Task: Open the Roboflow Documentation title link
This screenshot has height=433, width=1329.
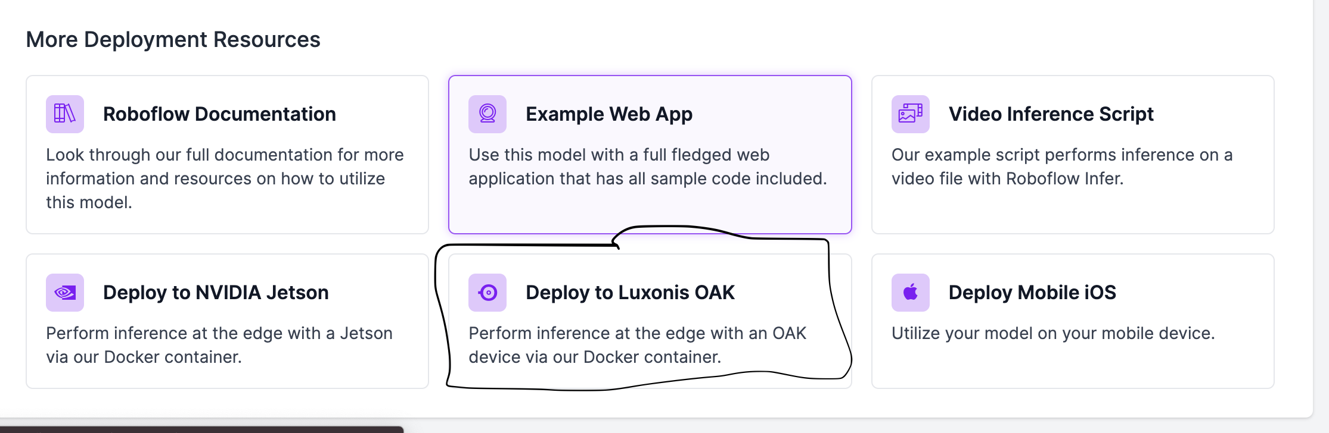Action: 219,114
